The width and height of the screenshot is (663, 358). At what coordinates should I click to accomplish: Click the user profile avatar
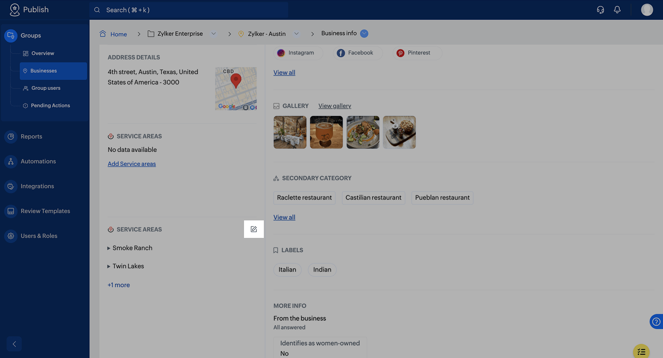(x=647, y=10)
